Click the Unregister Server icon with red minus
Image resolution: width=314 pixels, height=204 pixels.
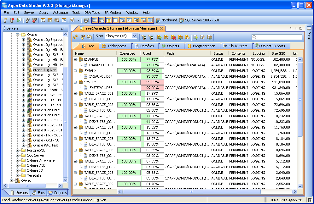(12, 20)
